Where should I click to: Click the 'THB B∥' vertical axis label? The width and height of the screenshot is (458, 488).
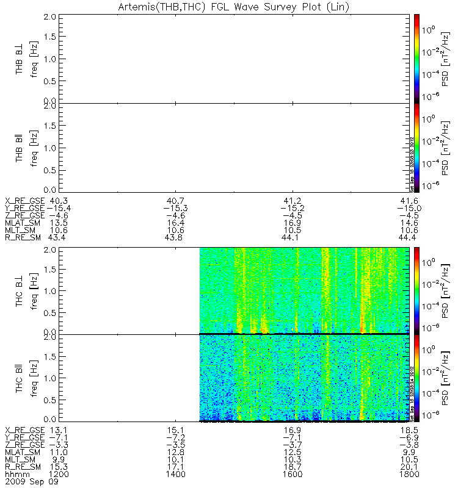20,148
